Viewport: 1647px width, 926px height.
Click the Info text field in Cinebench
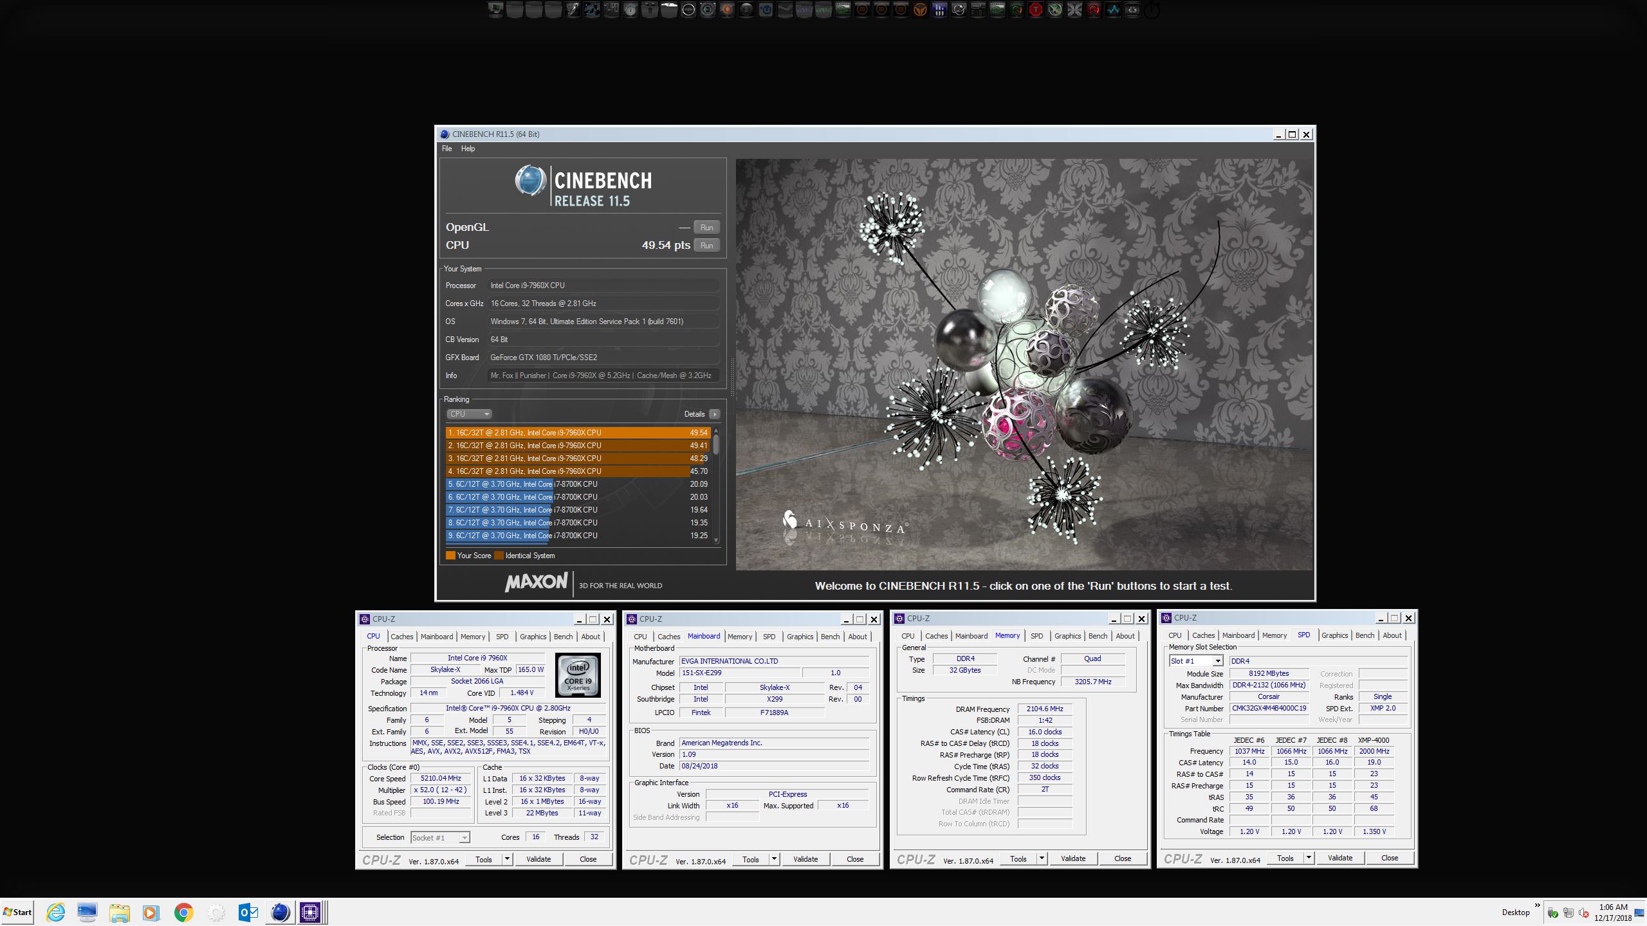(603, 376)
